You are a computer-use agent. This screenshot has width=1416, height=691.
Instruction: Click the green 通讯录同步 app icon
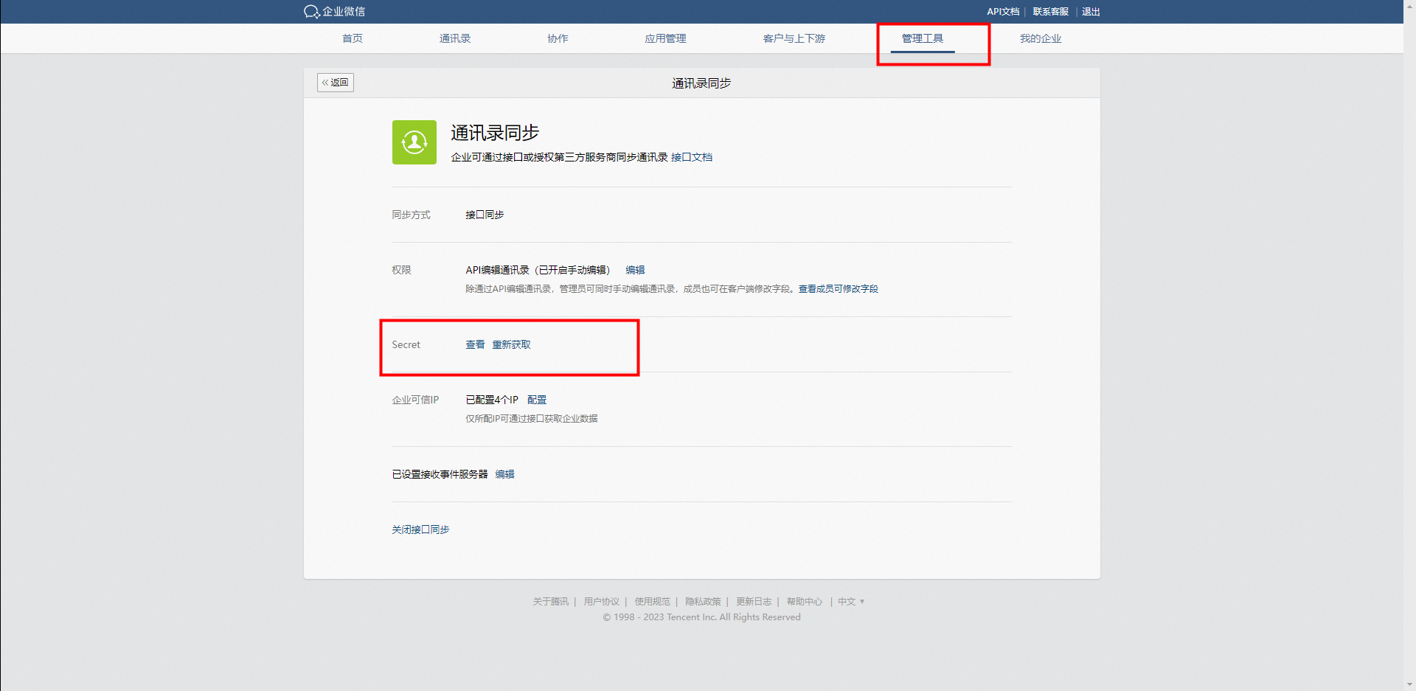(x=414, y=142)
